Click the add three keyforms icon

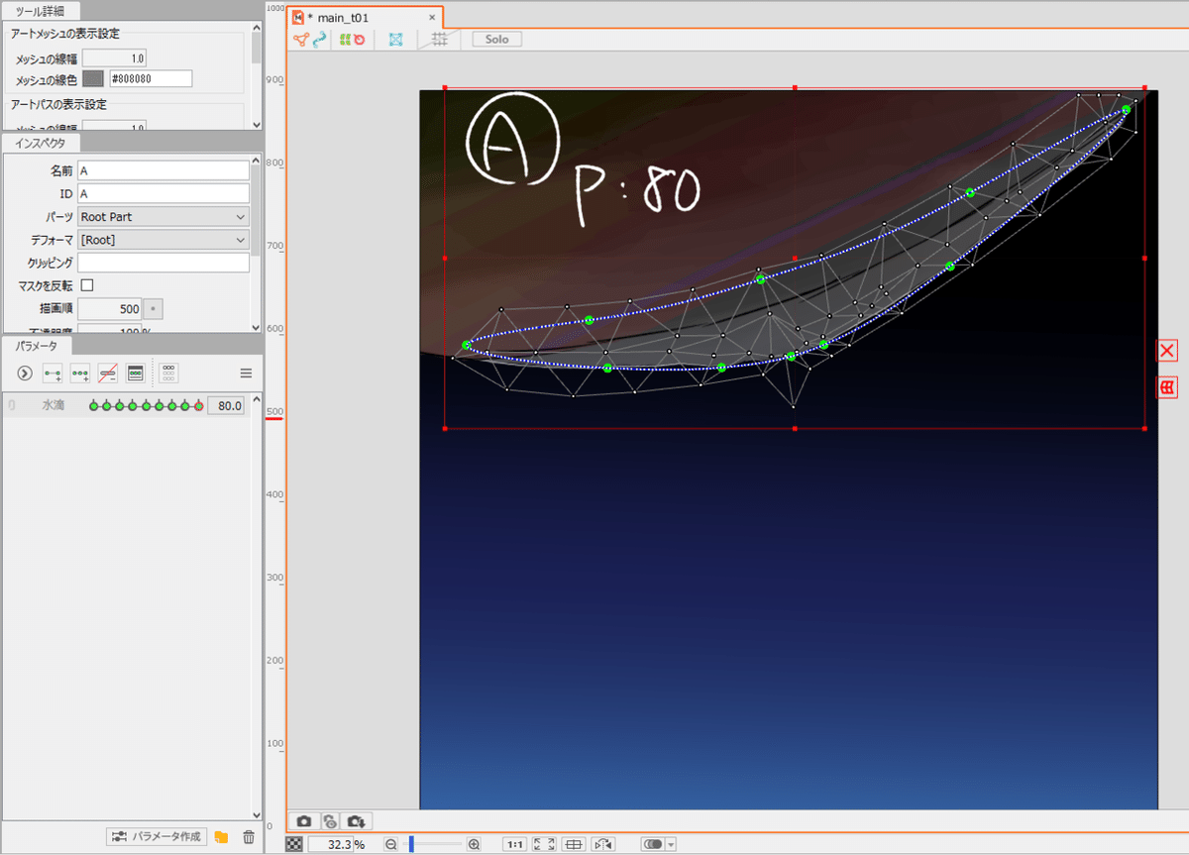[x=80, y=374]
